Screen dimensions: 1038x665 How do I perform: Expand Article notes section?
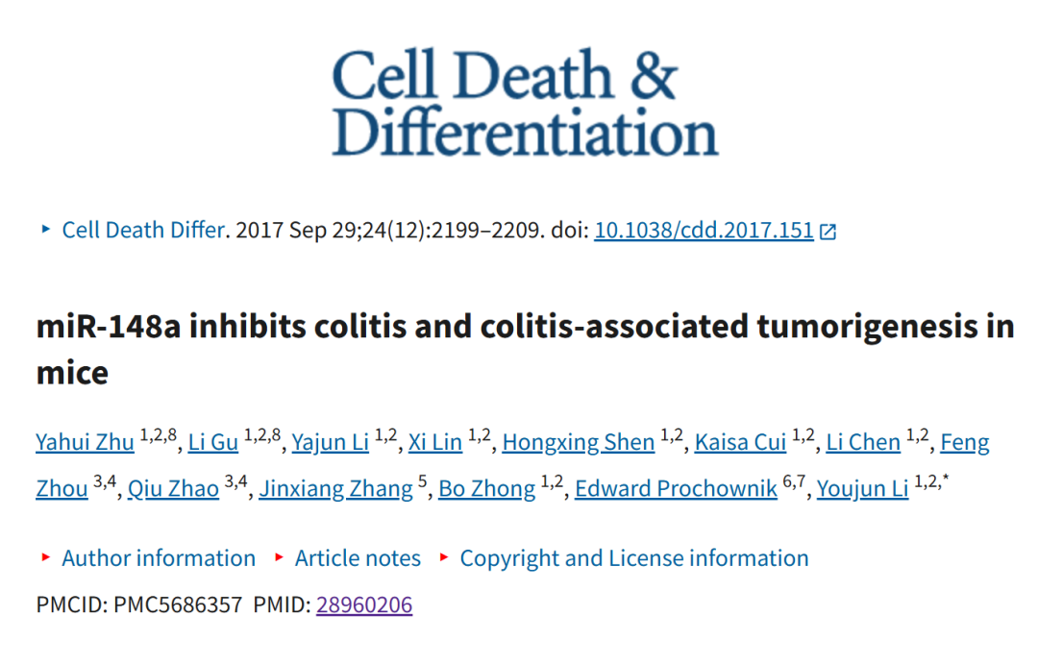(x=358, y=557)
